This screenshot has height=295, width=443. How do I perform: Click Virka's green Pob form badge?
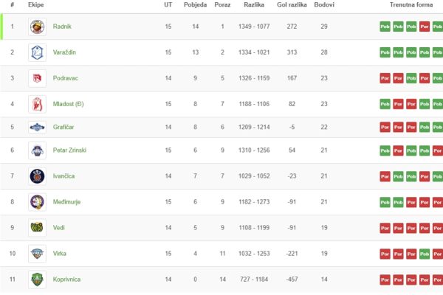pyautogui.click(x=425, y=254)
